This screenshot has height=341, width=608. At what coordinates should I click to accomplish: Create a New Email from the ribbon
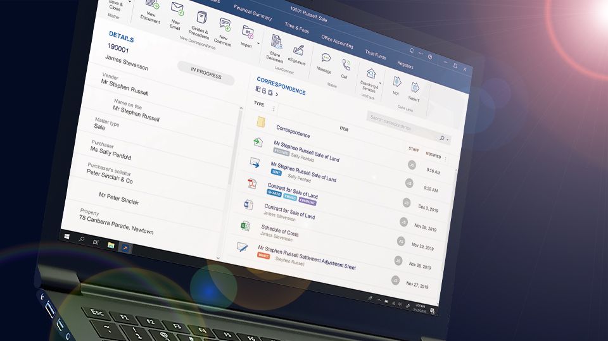pos(177,11)
